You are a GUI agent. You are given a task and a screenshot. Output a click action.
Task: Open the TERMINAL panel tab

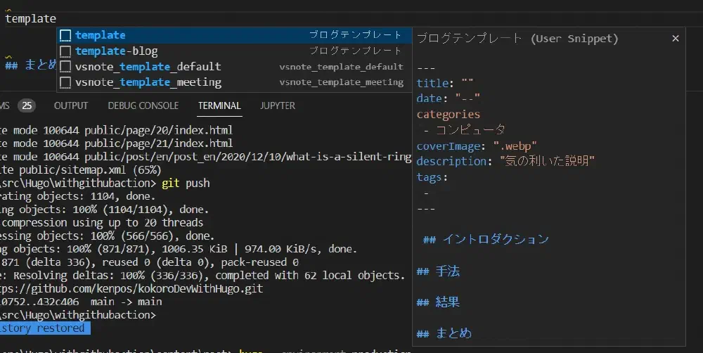pos(219,106)
